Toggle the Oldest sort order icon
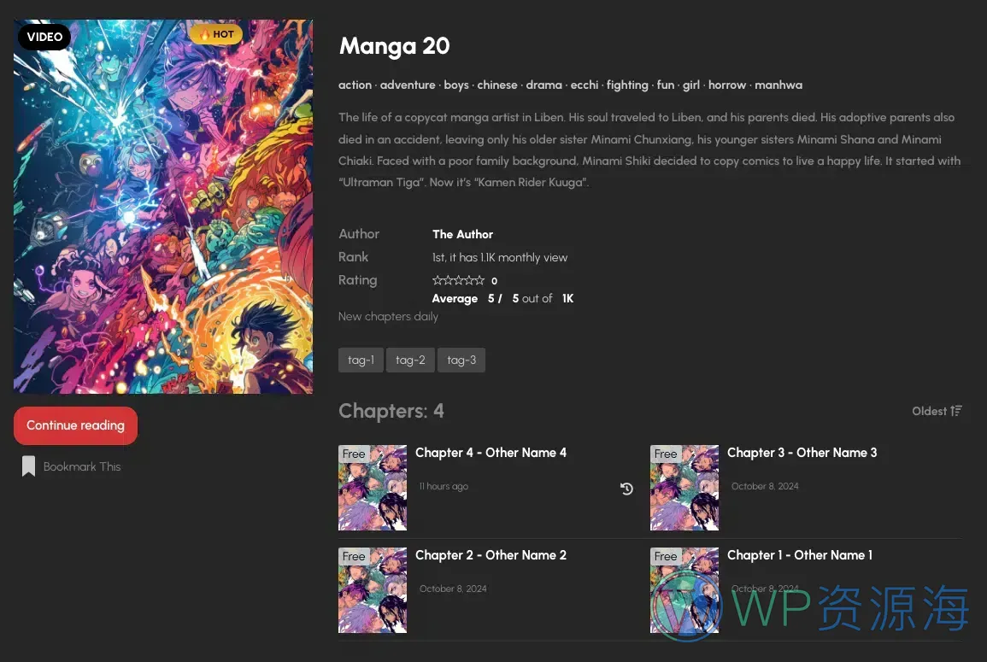 click(956, 411)
